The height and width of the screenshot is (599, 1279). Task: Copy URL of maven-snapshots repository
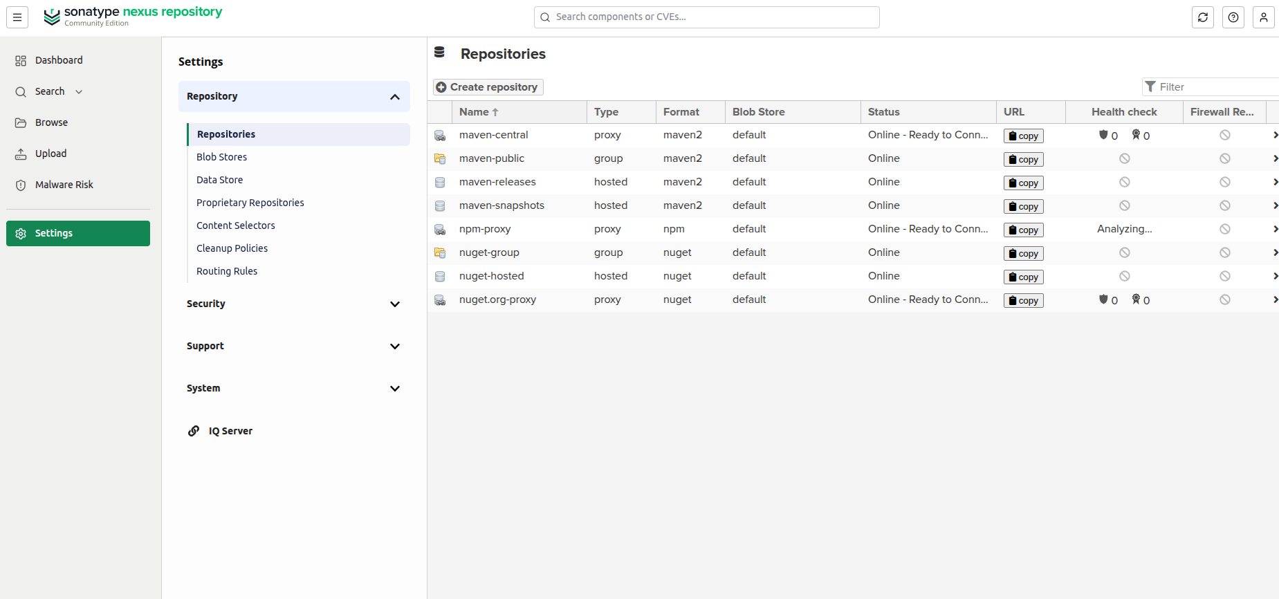pos(1024,207)
